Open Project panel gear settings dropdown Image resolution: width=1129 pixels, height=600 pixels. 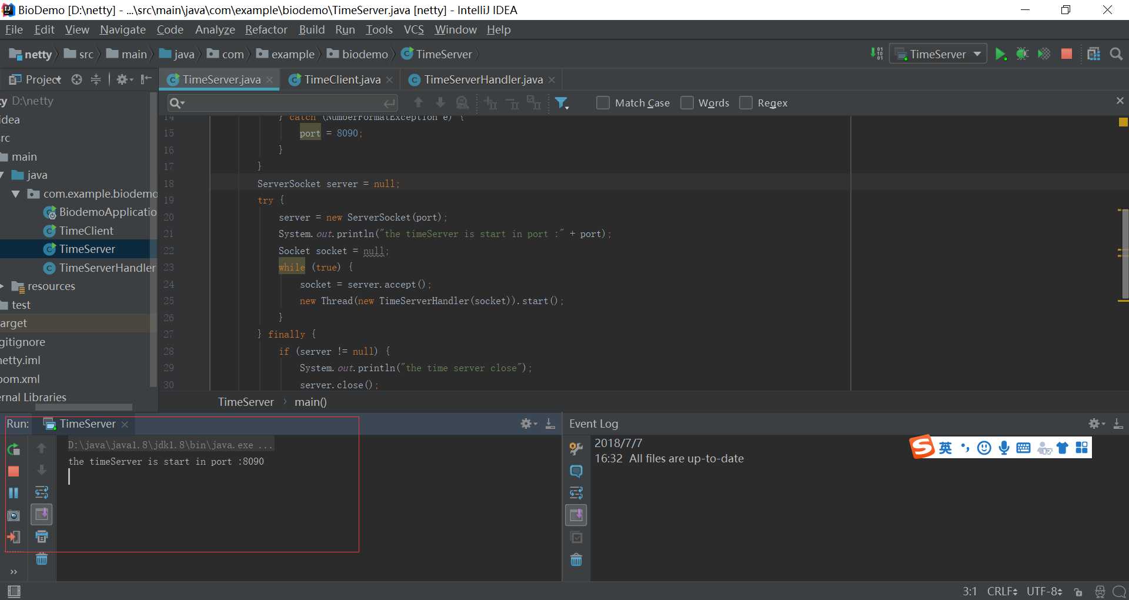[x=125, y=79]
